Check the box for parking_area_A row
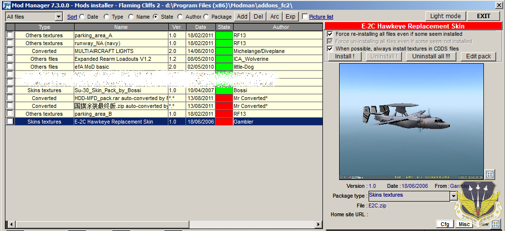The height and width of the screenshot is (231, 505). 10,35
